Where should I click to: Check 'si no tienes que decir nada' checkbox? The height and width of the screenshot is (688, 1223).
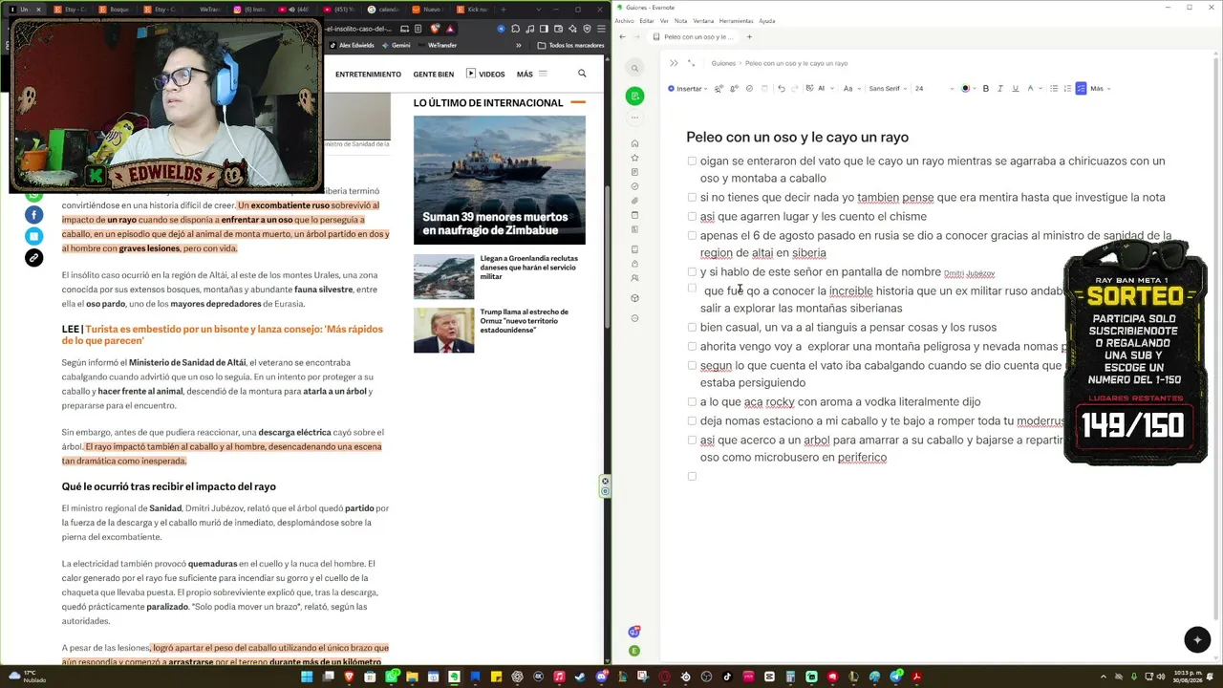coord(692,197)
